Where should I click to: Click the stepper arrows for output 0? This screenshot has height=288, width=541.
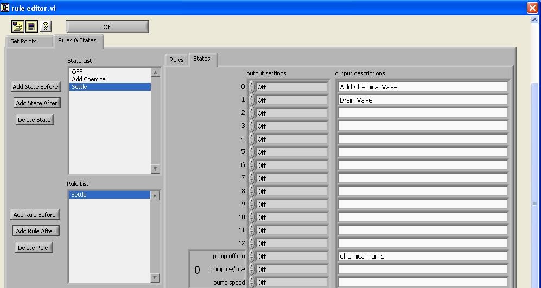click(252, 87)
